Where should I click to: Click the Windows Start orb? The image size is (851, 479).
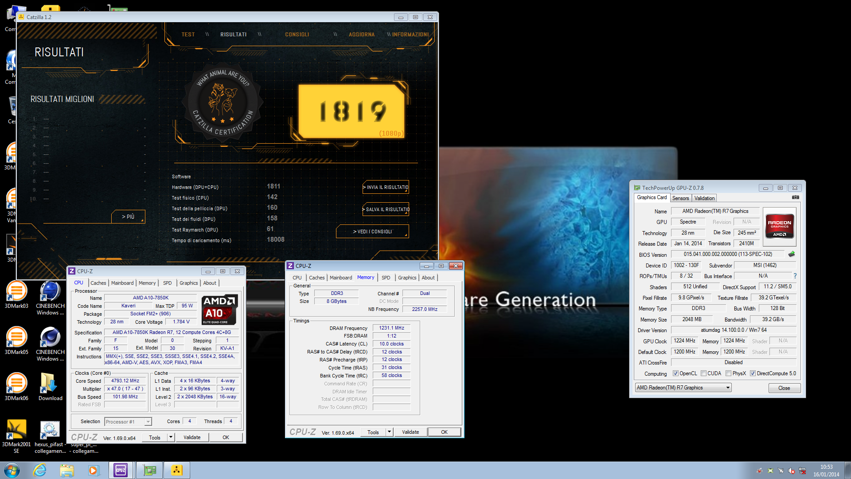click(12, 470)
